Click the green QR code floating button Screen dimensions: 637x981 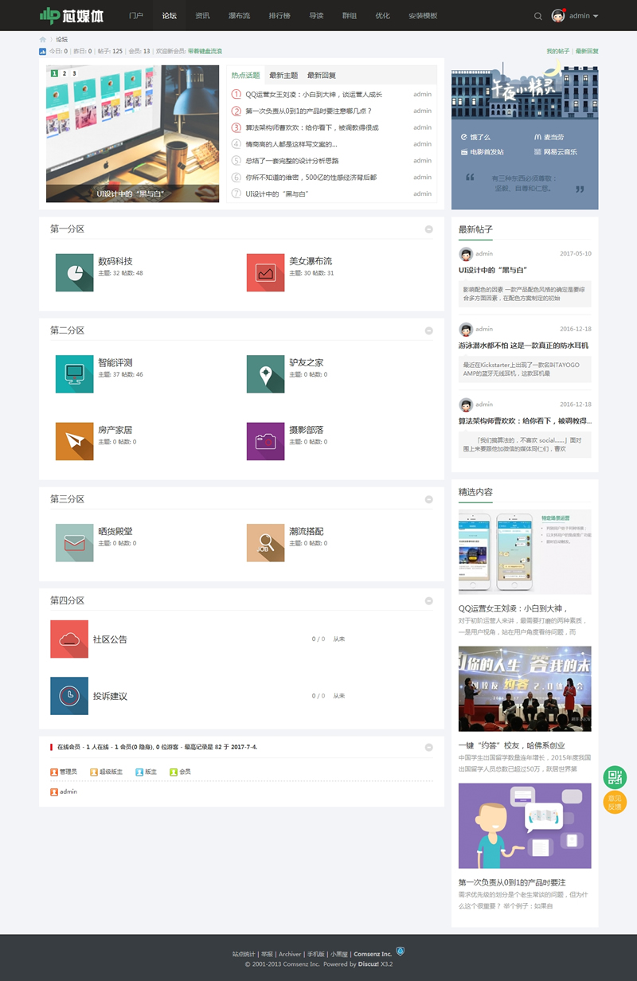(615, 778)
